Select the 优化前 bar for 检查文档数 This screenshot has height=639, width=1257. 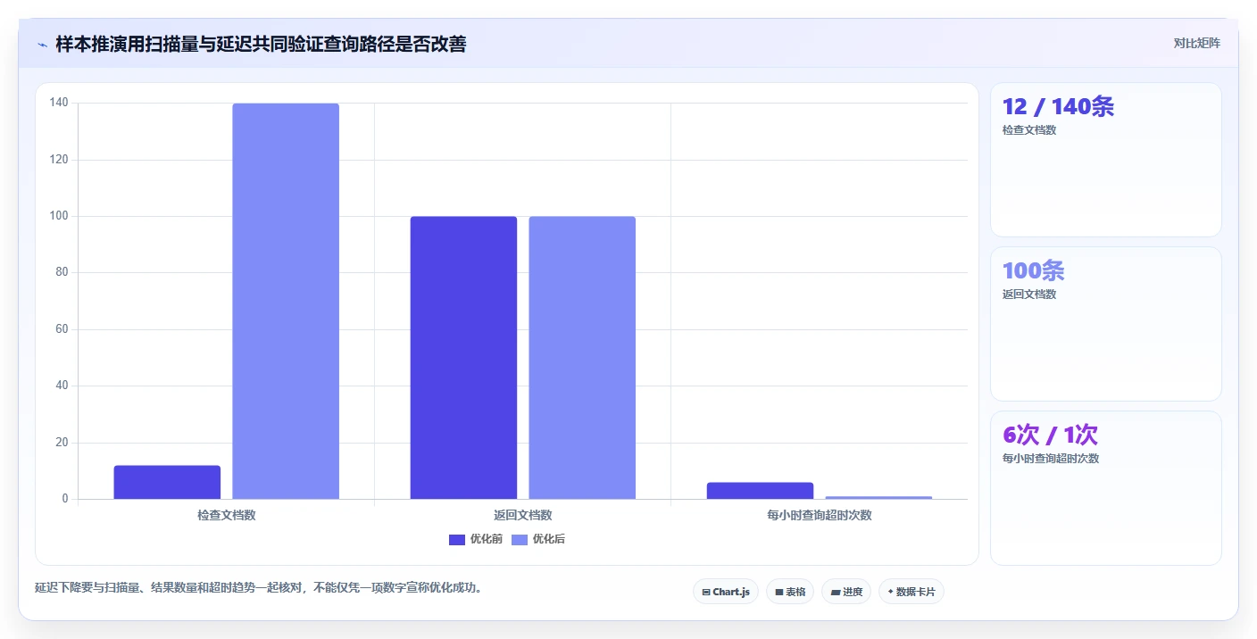coord(167,482)
